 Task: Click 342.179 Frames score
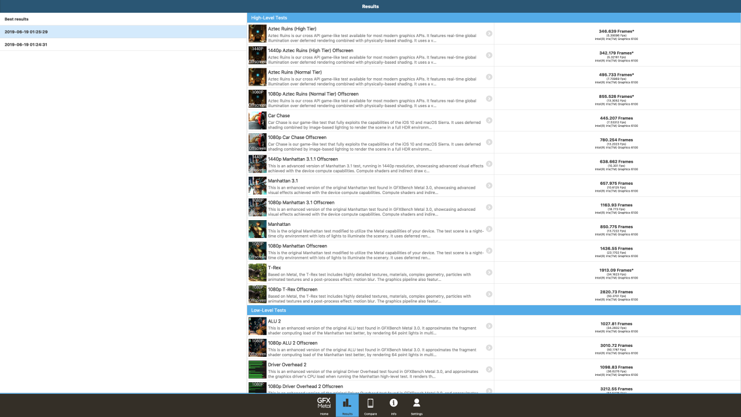click(x=616, y=53)
